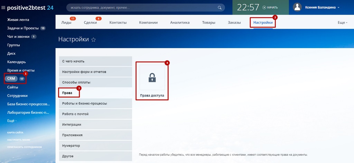Select С чего начать section
Image resolution: width=354 pixels, height=163 pixels.
tap(95, 61)
